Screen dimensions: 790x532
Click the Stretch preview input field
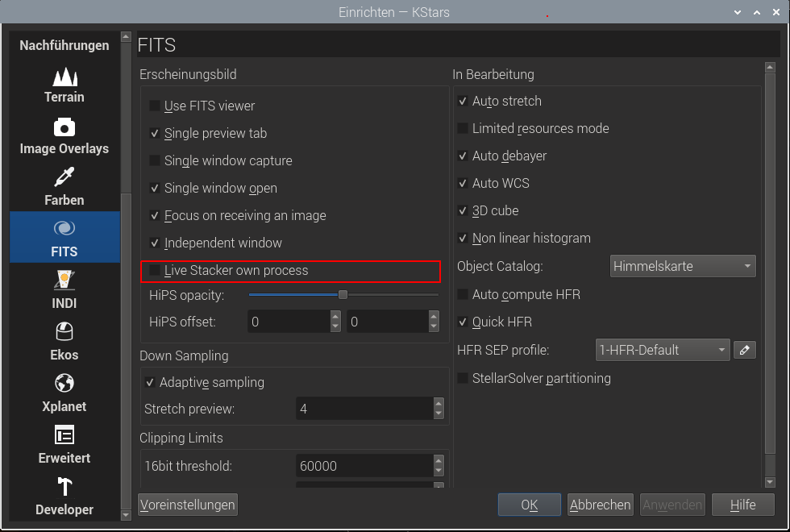(x=364, y=409)
